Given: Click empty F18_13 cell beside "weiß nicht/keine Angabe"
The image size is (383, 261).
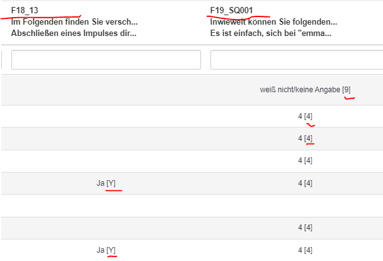Looking at the screenshot, I should click(x=106, y=90).
